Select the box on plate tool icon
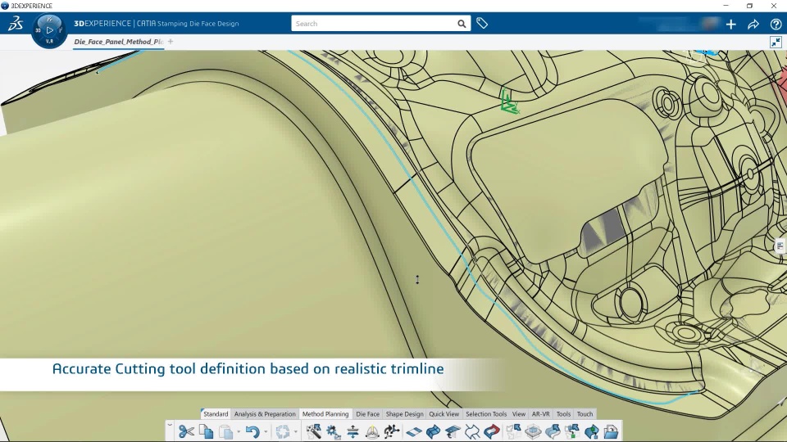 pos(533,431)
